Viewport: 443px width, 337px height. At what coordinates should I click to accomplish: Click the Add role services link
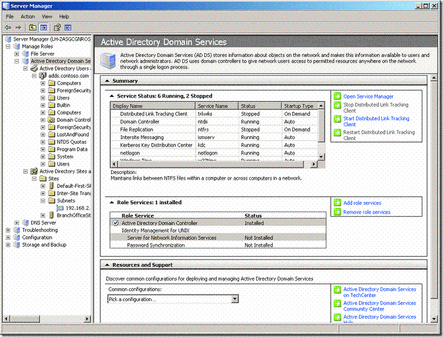pyautogui.click(x=362, y=203)
